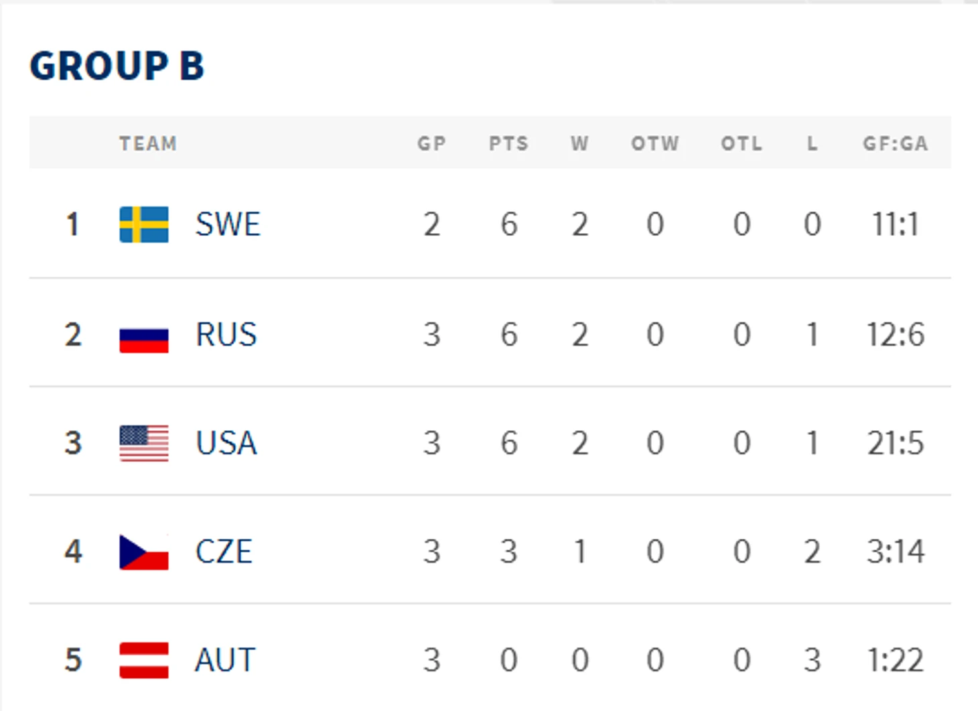Screen dimensions: 978x711
Task: Click USA's 21:5 goal record
Action: pyautogui.click(x=895, y=443)
